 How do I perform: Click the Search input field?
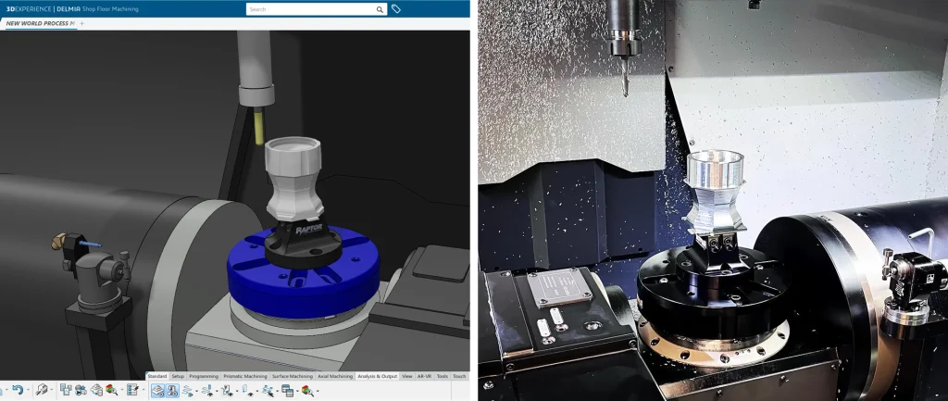click(x=310, y=9)
